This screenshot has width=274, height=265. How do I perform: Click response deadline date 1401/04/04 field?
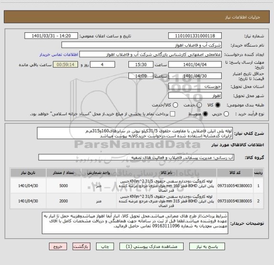coord(195,65)
